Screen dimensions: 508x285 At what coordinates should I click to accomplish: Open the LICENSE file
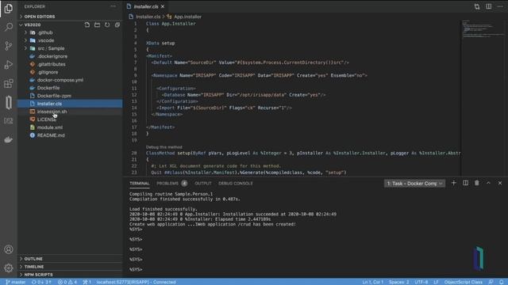point(70,120)
